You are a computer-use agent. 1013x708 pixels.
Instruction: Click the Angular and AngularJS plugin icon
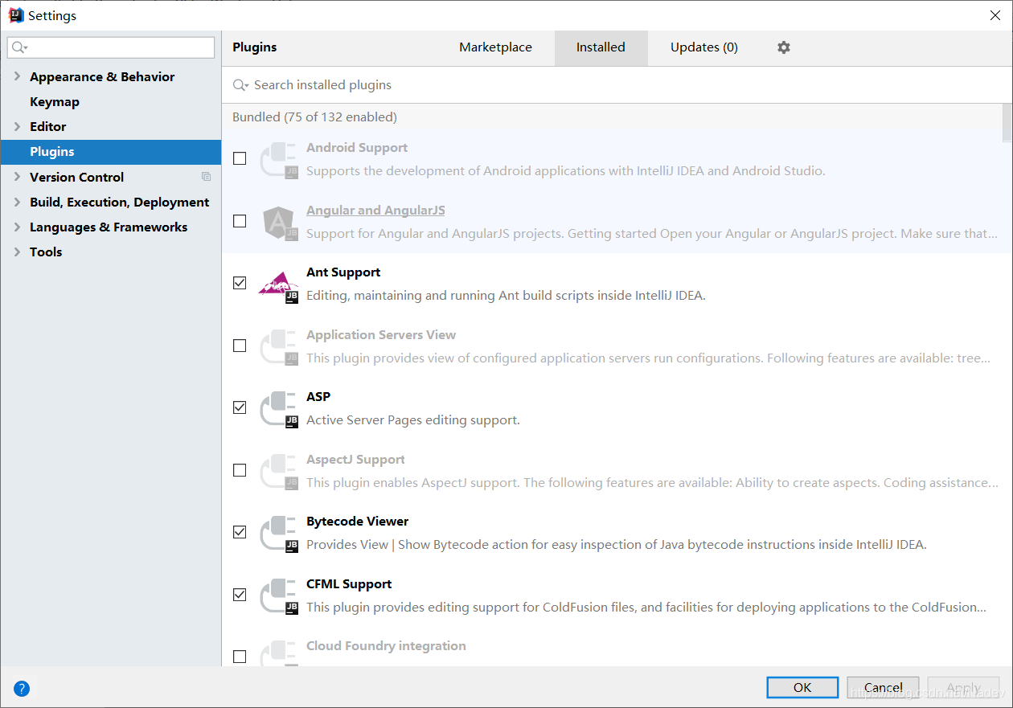[x=279, y=222]
